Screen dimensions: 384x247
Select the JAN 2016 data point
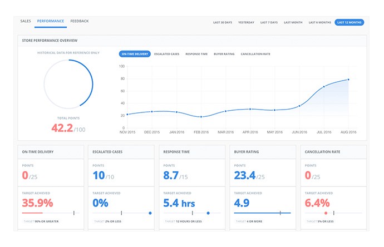click(x=176, y=112)
